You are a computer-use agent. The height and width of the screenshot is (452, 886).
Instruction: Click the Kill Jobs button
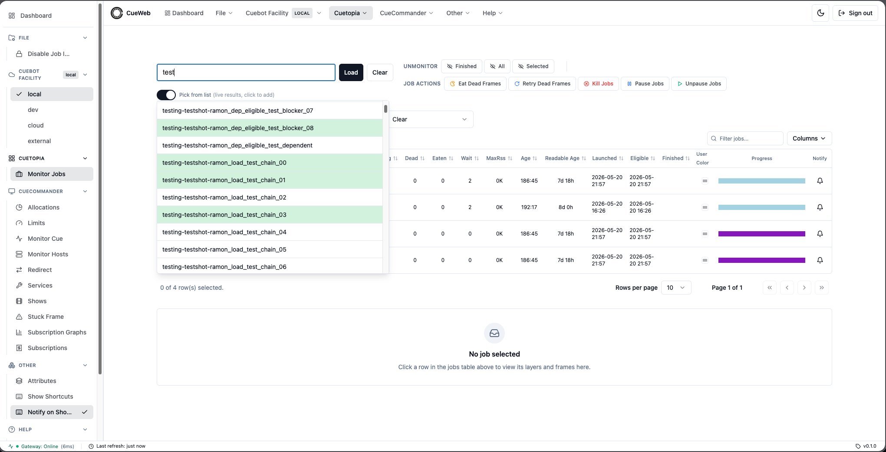tap(598, 84)
